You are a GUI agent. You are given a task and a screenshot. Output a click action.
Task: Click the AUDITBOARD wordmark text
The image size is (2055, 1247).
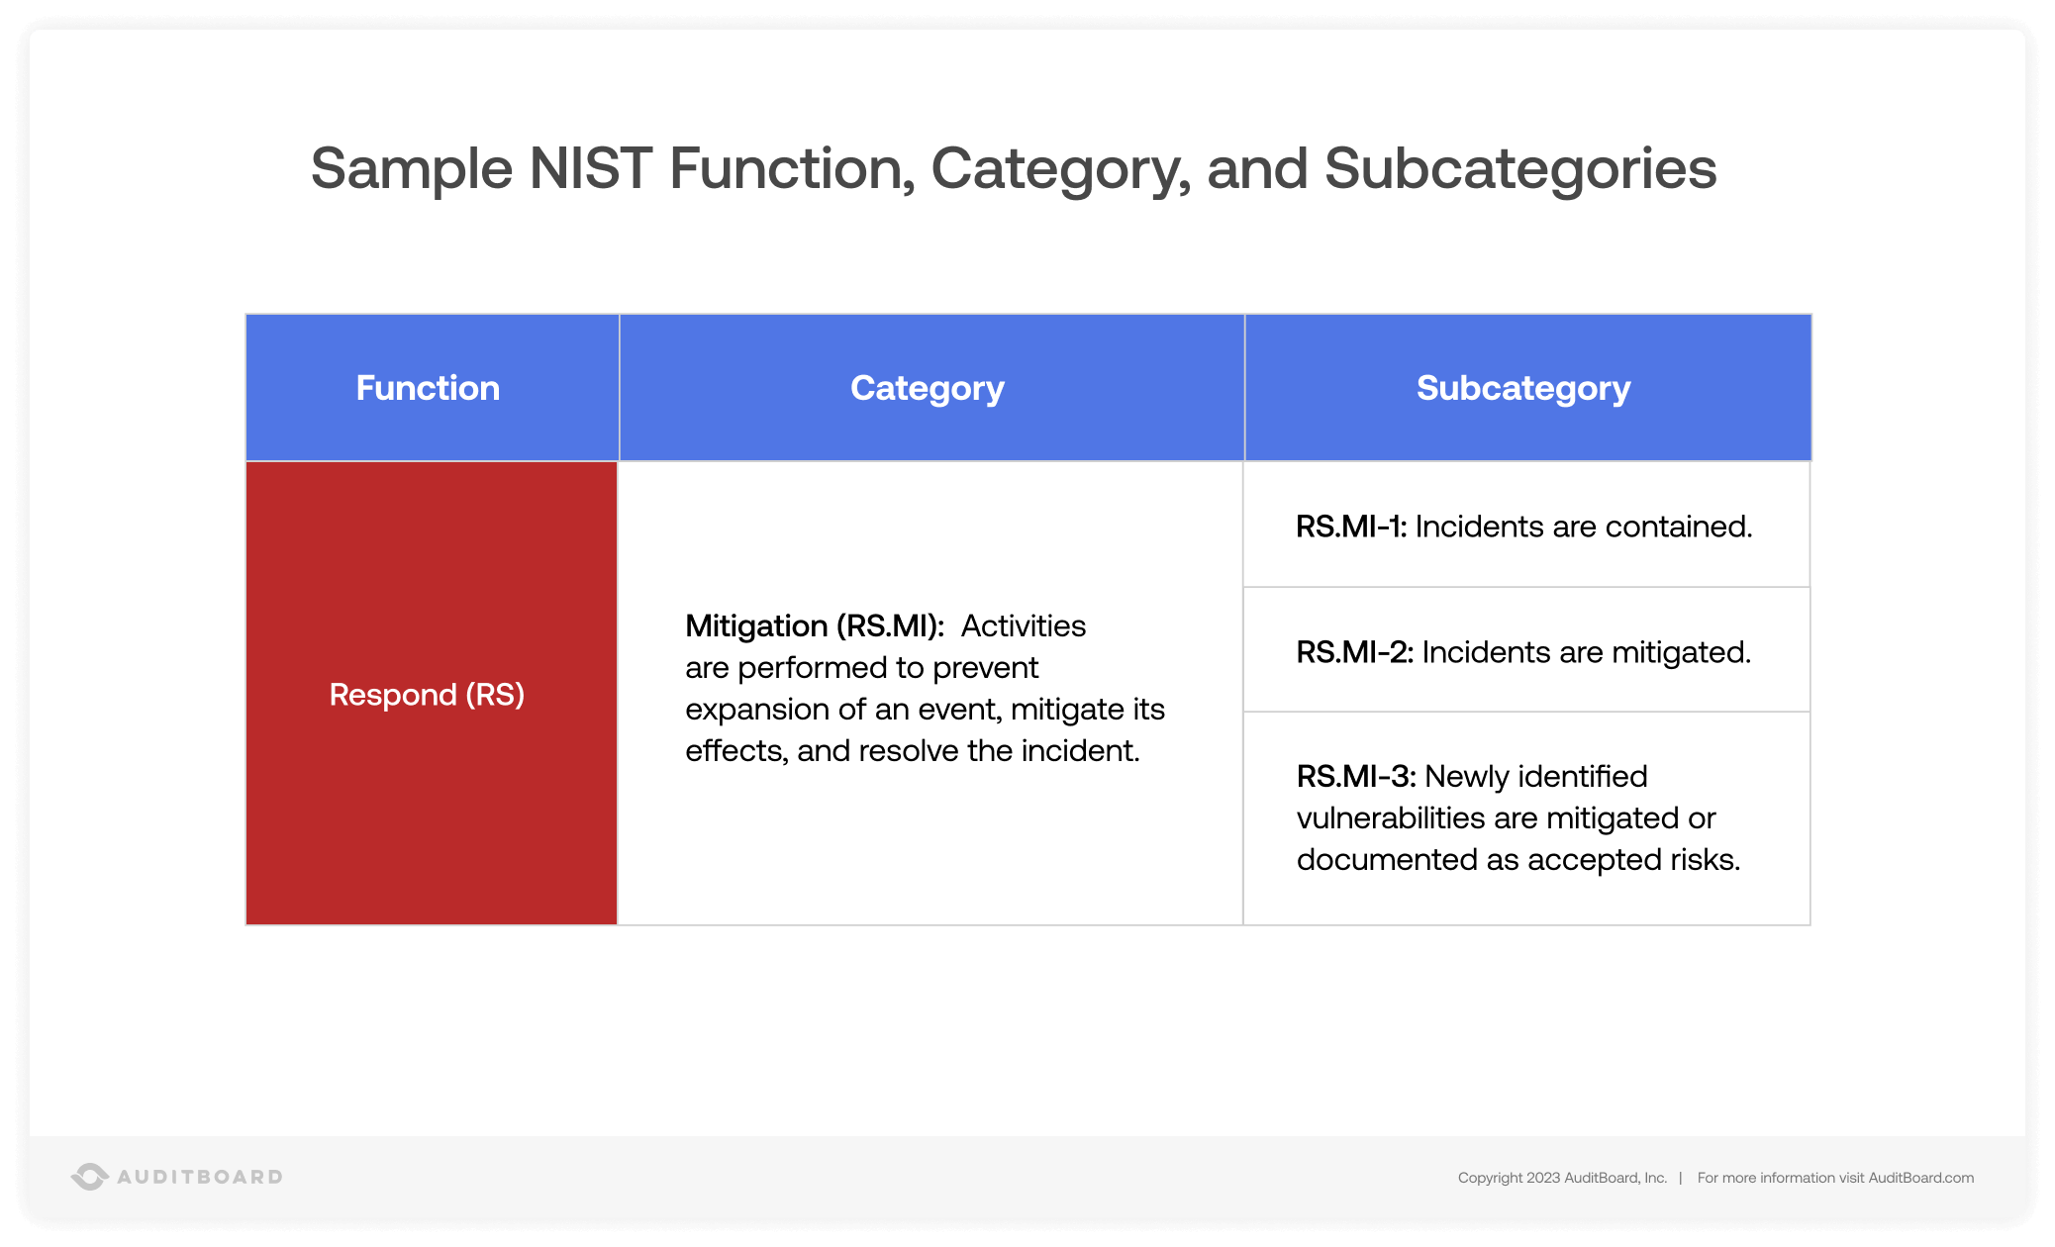[x=200, y=1177]
